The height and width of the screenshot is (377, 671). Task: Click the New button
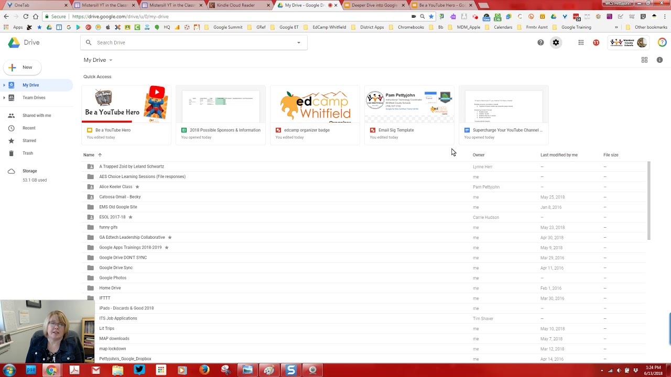click(21, 67)
